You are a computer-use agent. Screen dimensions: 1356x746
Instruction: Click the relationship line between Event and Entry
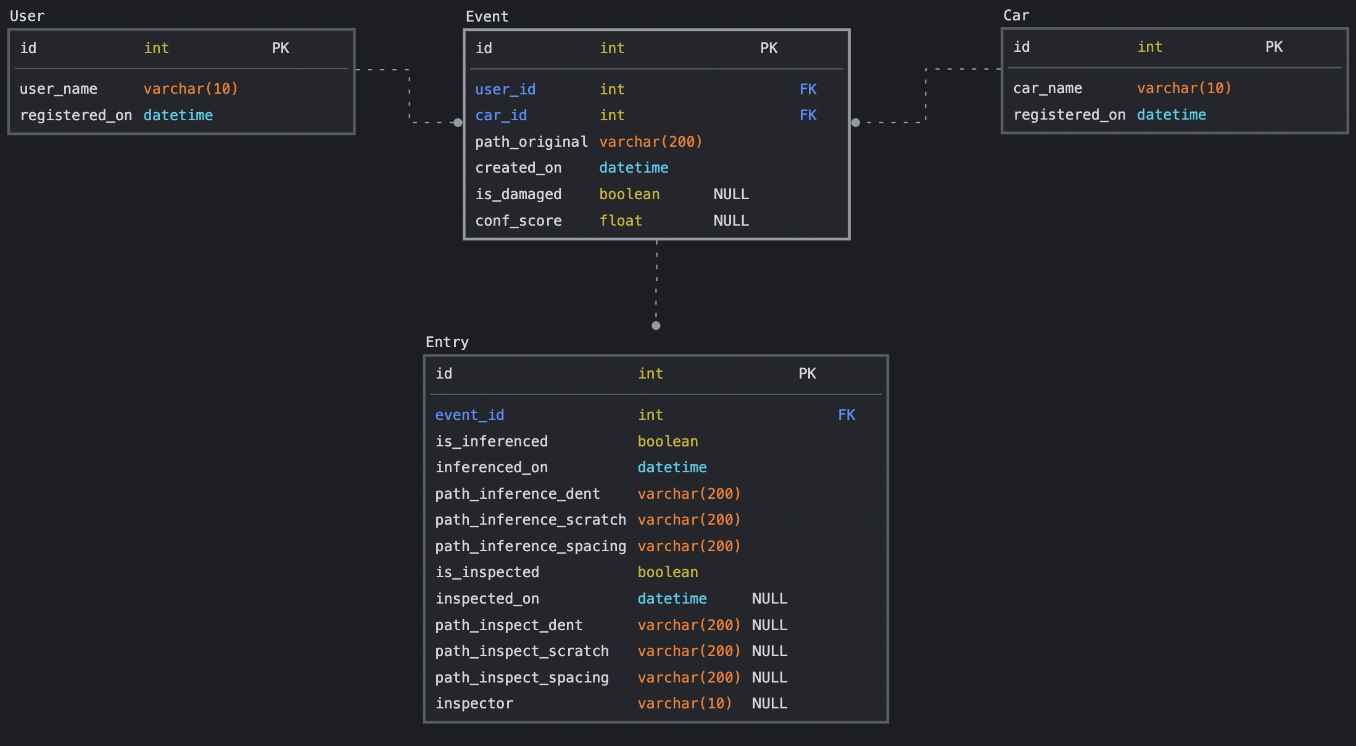(656, 284)
